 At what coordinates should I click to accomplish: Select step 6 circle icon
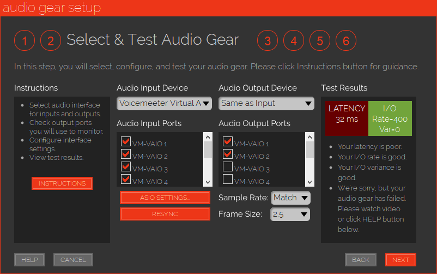click(346, 41)
